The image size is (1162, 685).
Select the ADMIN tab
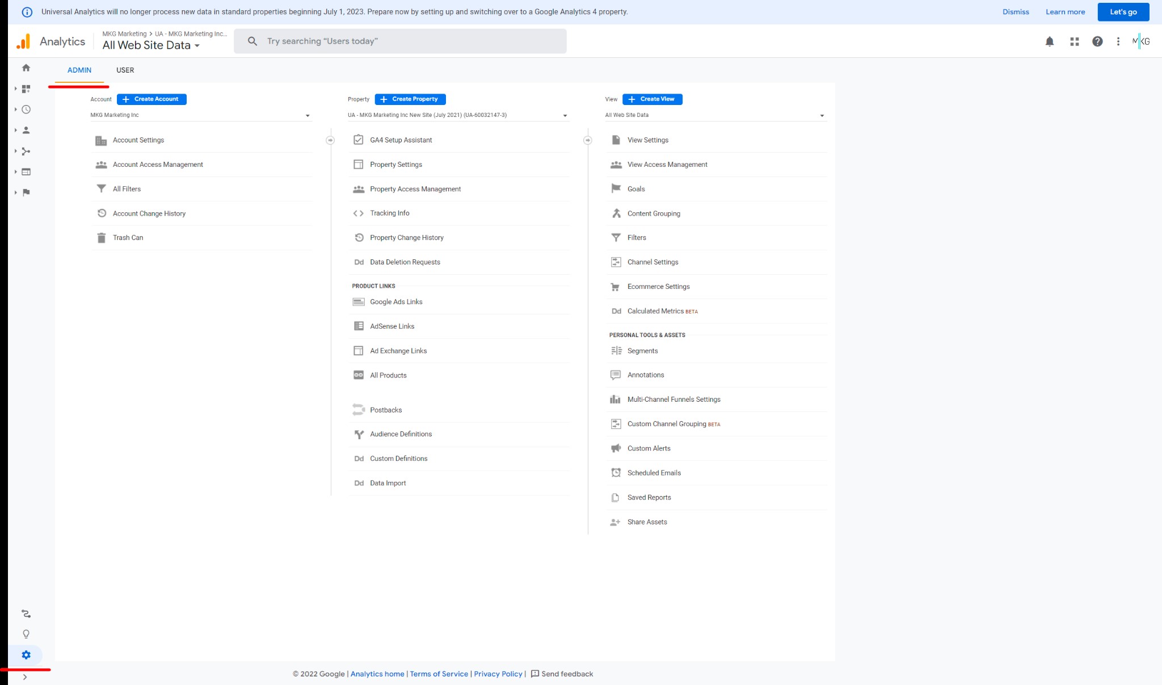[79, 70]
